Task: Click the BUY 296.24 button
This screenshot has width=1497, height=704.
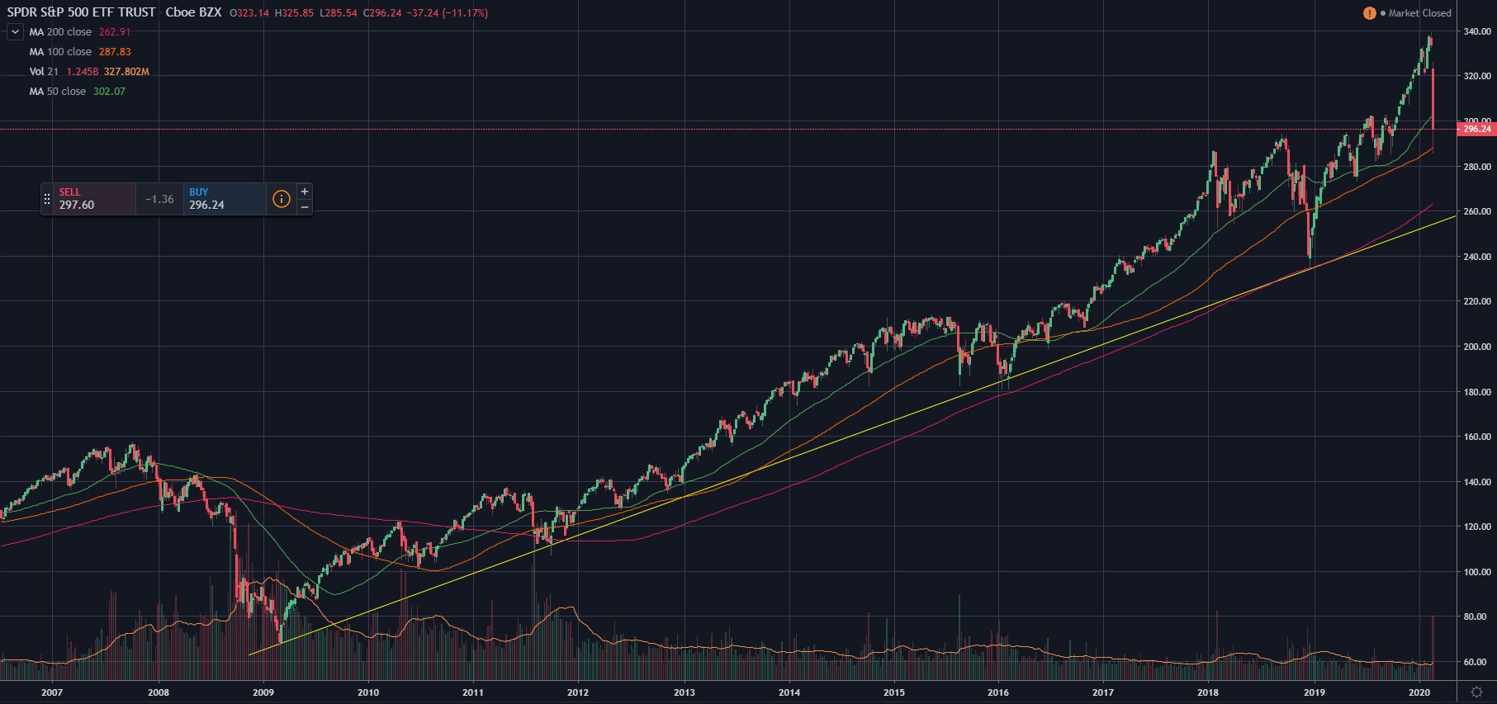Action: click(225, 199)
